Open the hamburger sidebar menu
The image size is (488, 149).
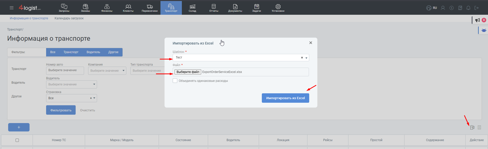11,8
